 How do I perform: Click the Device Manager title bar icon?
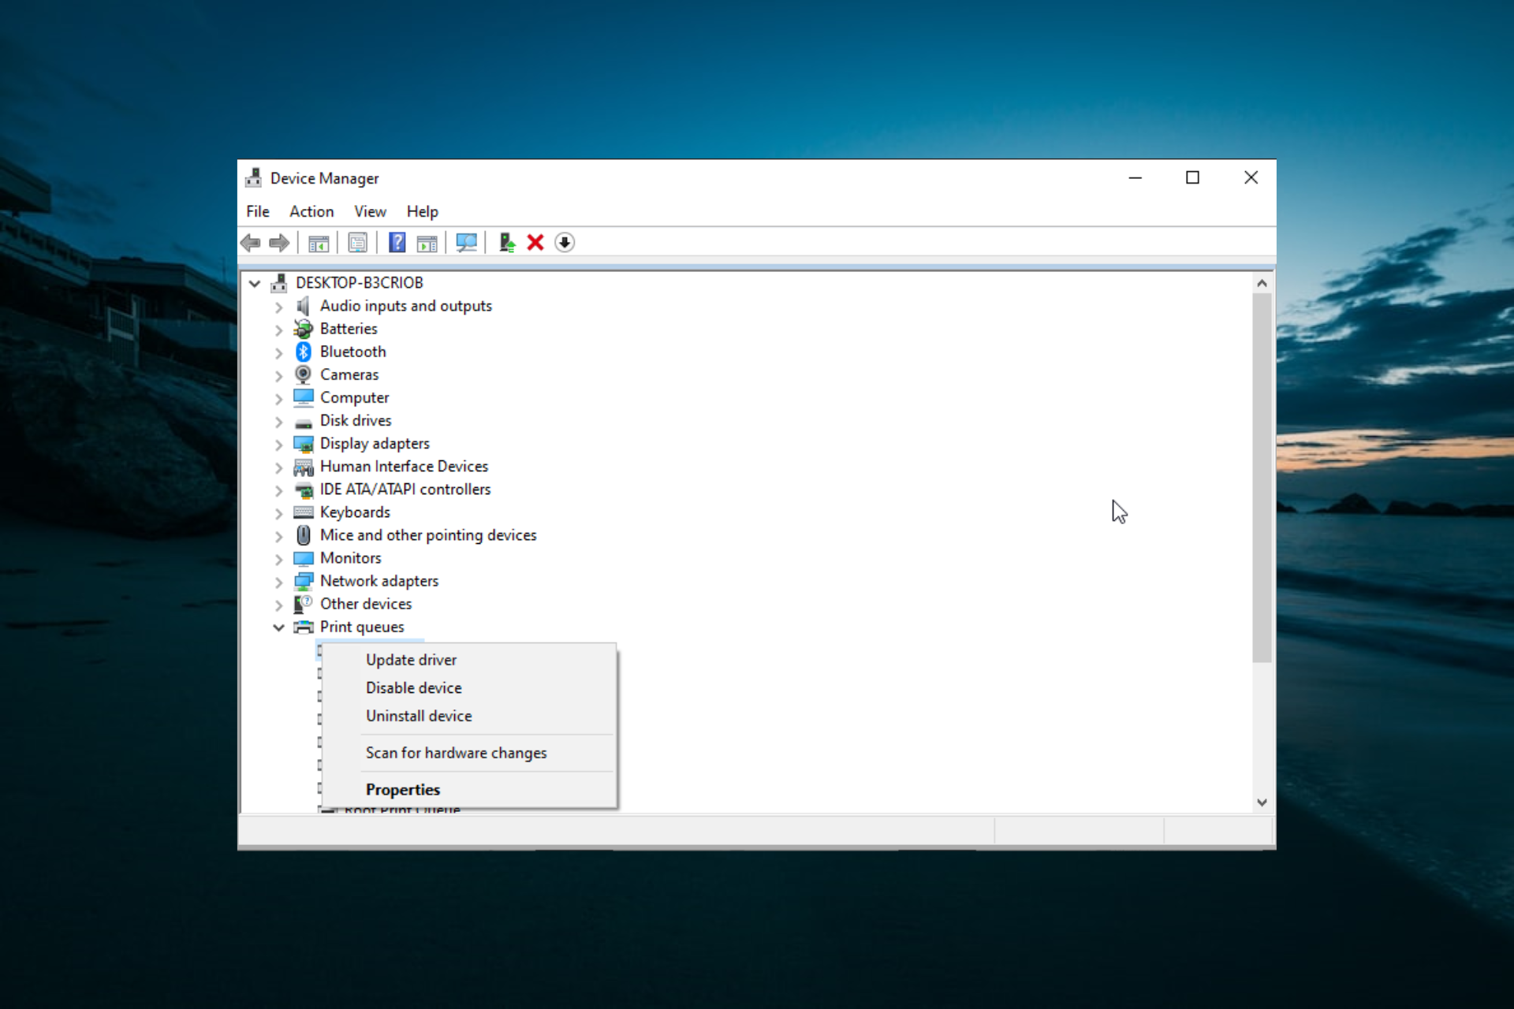[253, 178]
